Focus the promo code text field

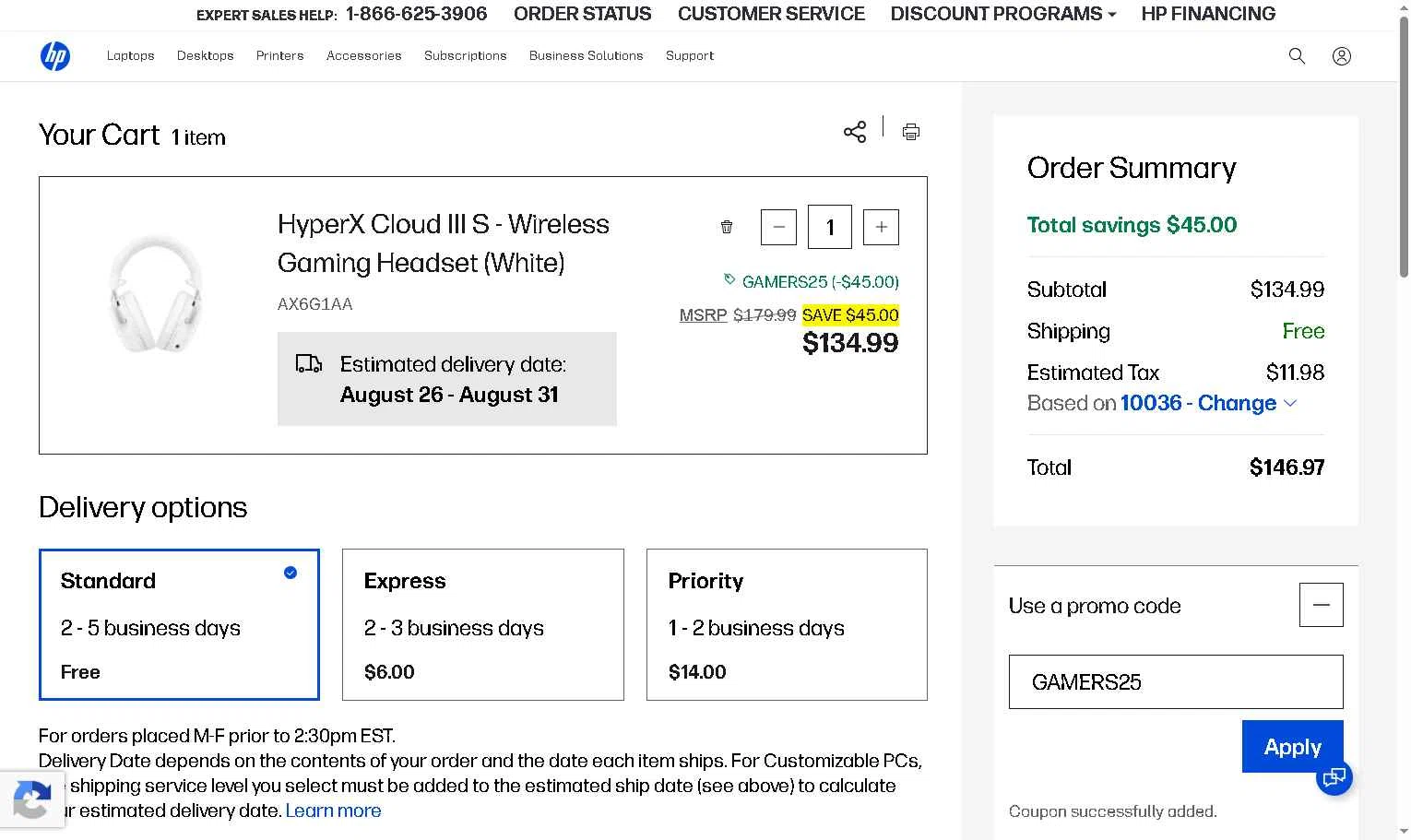(x=1176, y=682)
